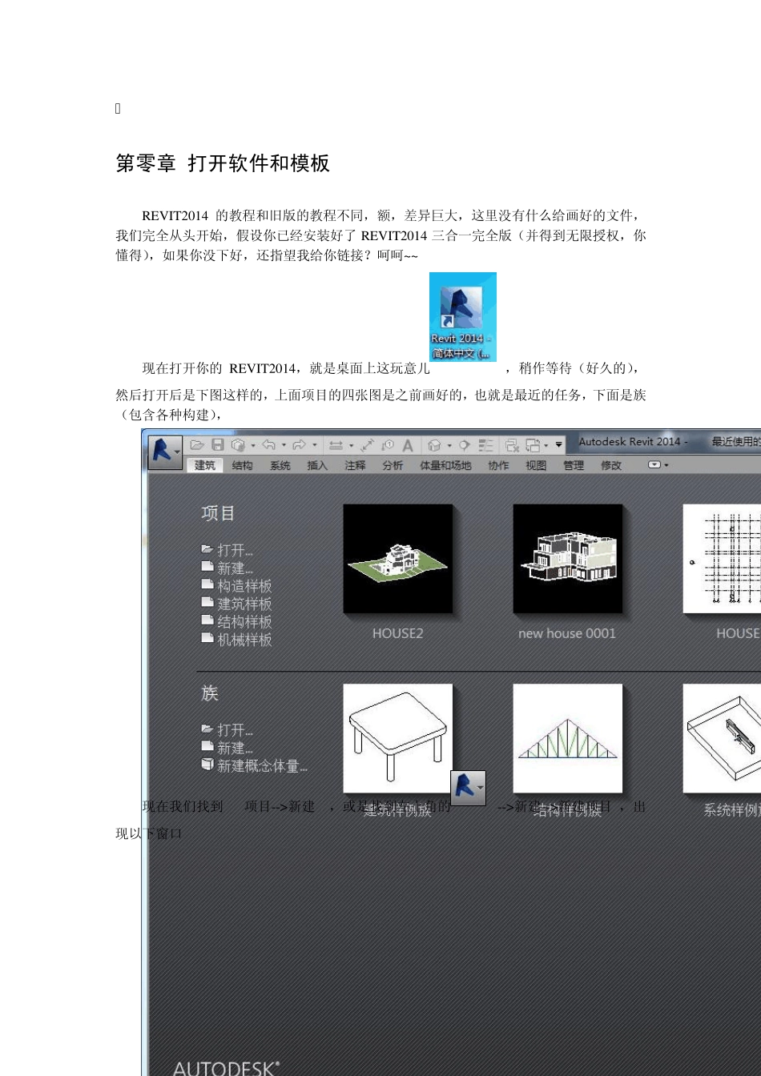Screen dimensions: 761x1076
Task: Open the new house 0001 thumbnail
Action: click(568, 559)
